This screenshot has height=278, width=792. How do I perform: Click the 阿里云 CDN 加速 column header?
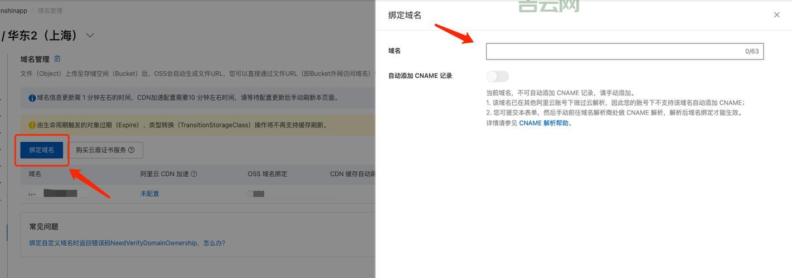165,174
